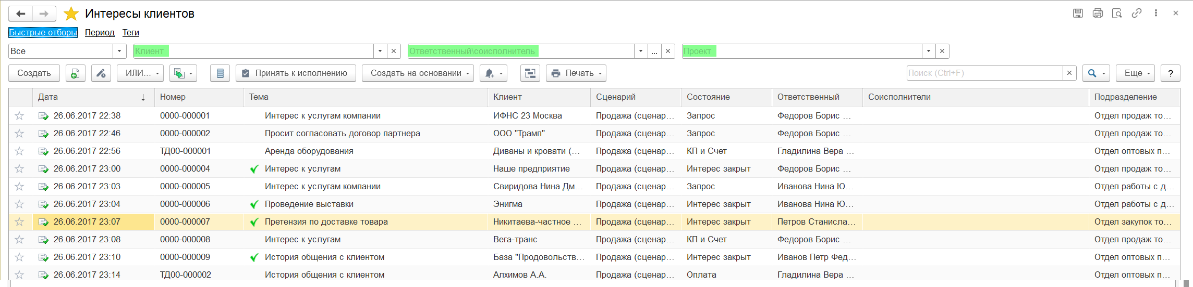Open the reminder bell menu
This screenshot has width=1193, height=287.
tap(493, 73)
